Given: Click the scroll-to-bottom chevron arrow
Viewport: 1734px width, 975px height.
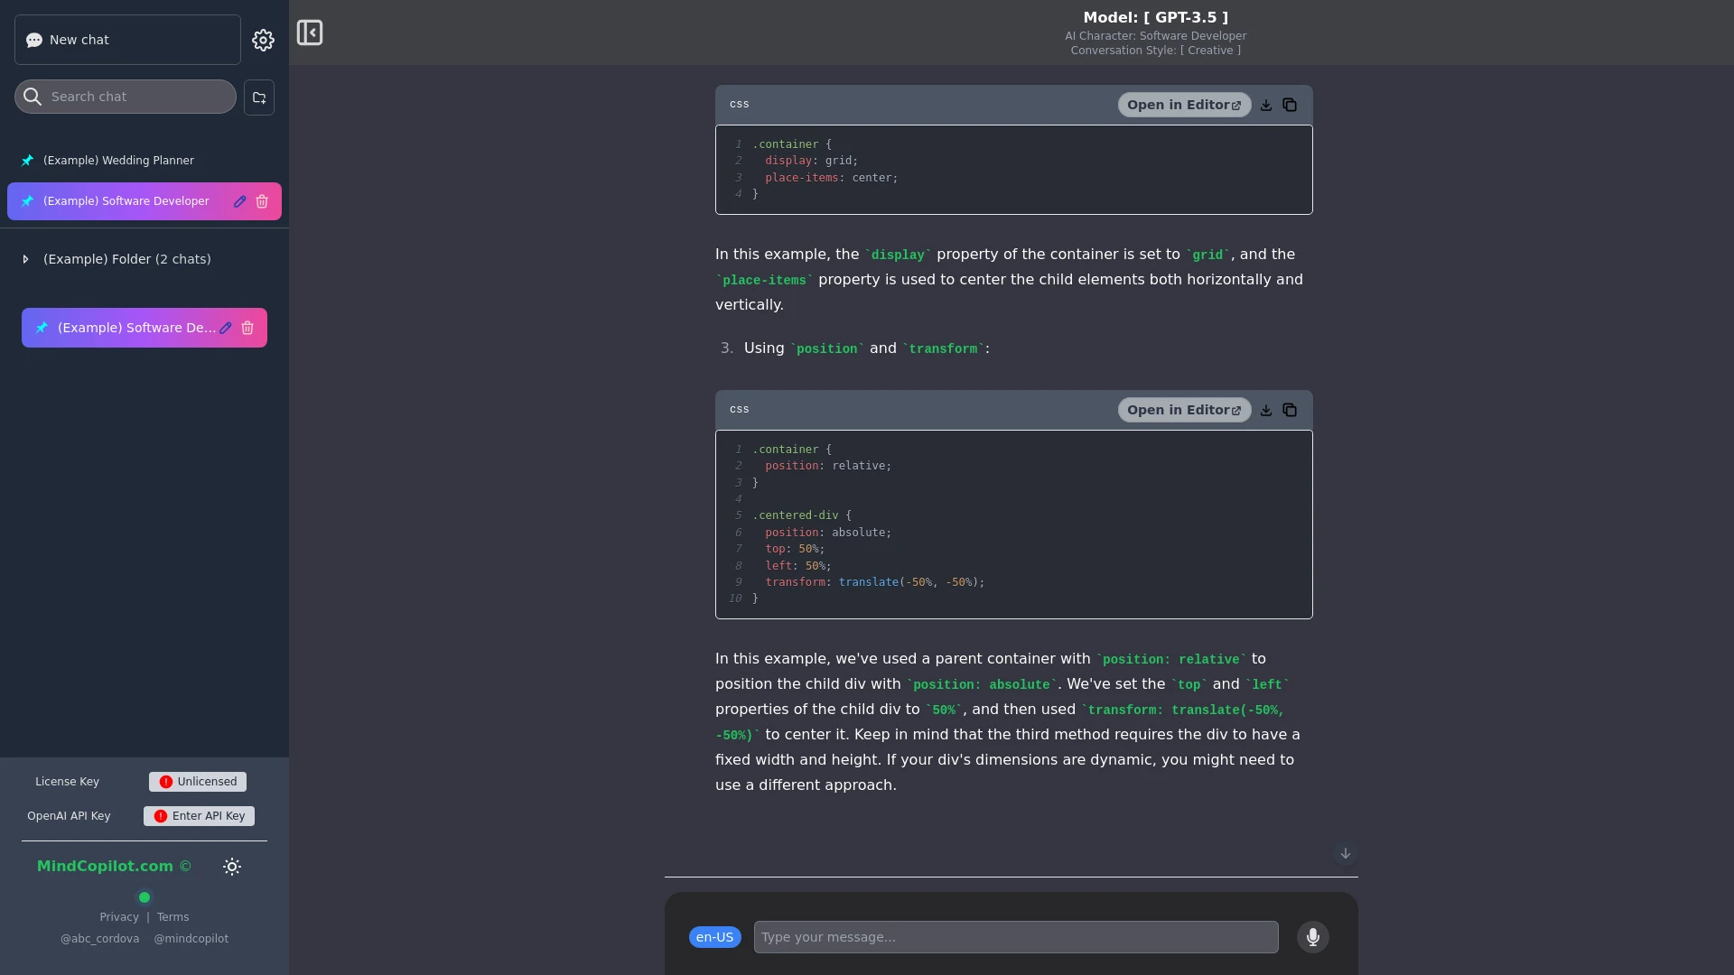Looking at the screenshot, I should (x=1345, y=852).
